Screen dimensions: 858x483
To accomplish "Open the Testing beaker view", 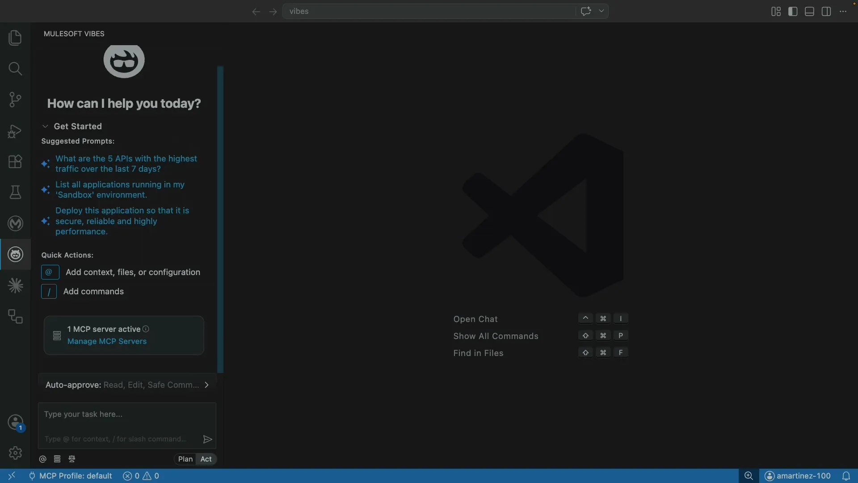I will coord(15,192).
